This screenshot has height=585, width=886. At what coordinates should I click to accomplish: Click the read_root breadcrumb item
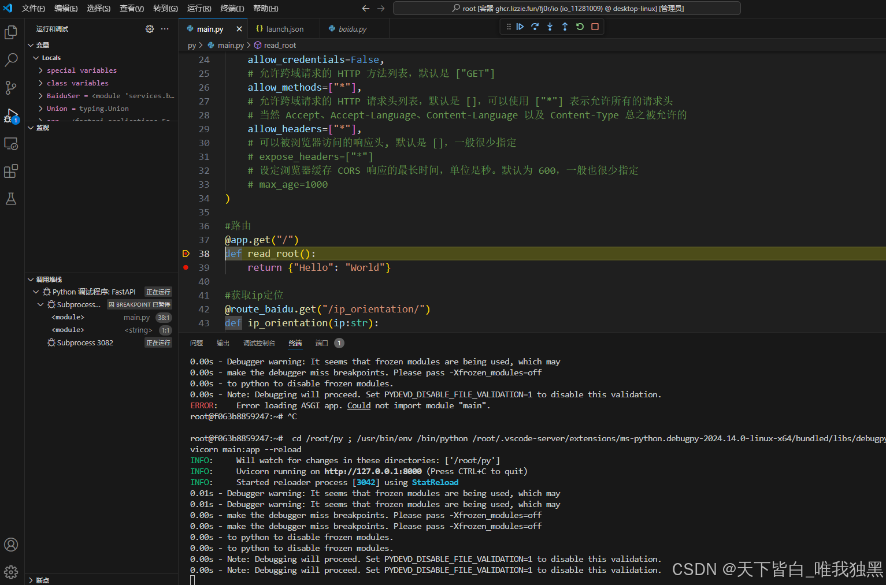pos(279,44)
